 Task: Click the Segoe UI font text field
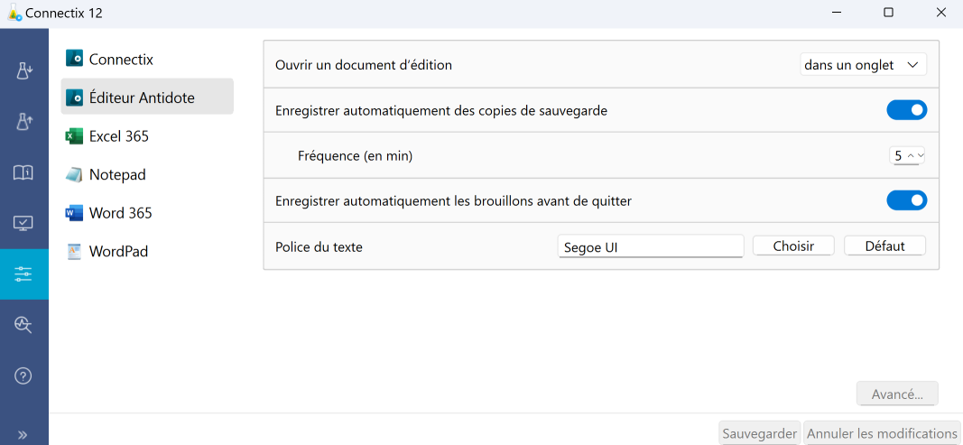coord(650,246)
